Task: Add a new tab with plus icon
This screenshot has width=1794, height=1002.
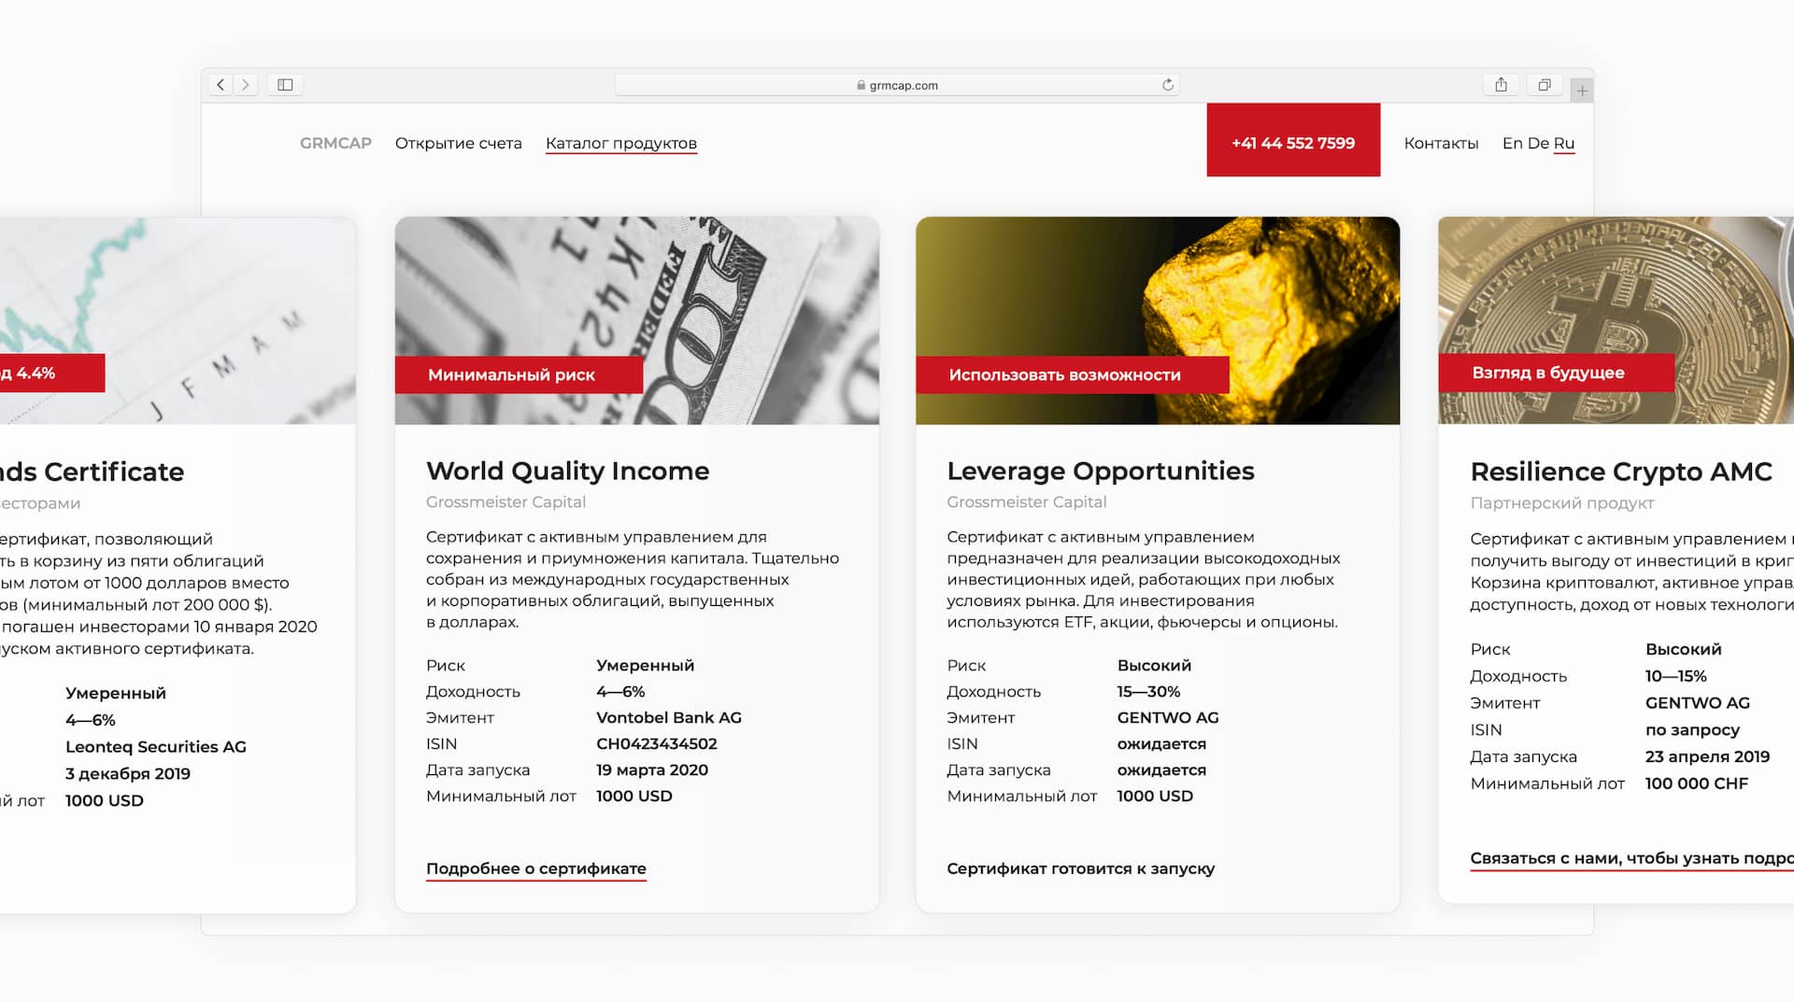Action: coord(1582,91)
